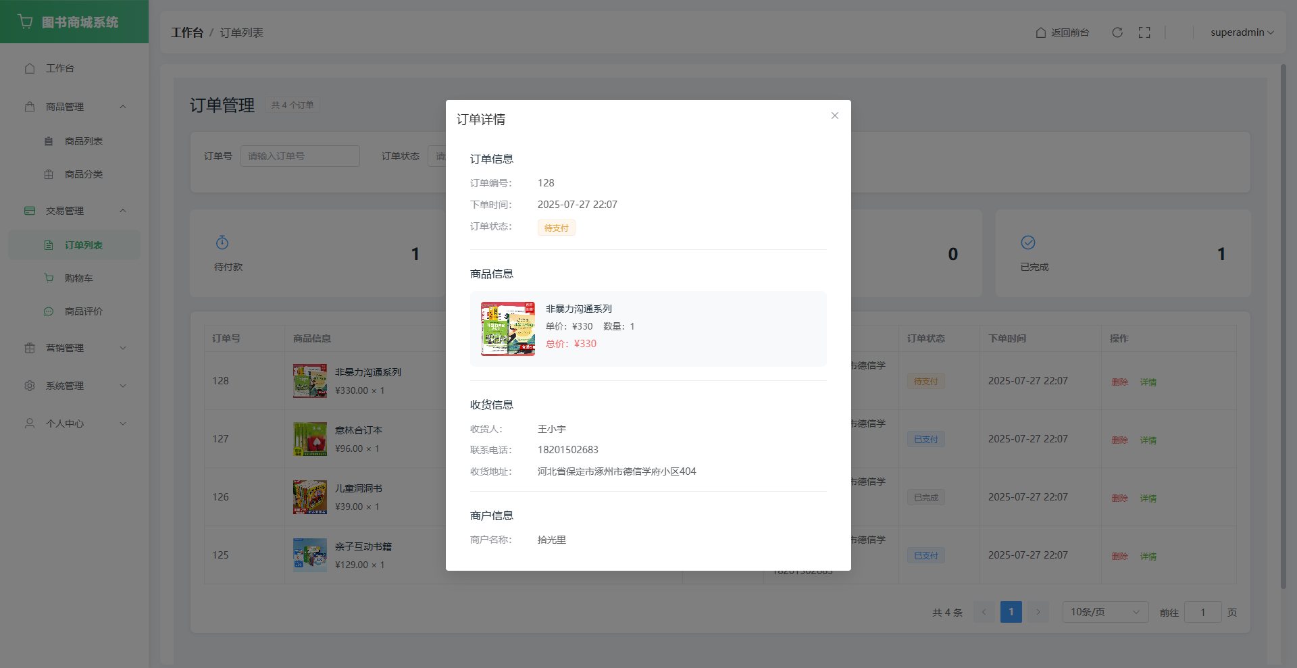
Task: Click the shopping cart logo icon
Action: (26, 22)
